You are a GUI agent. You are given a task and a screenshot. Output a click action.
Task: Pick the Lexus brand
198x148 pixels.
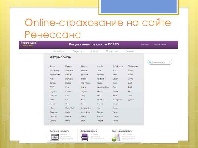pyautogui.click(x=84, y=116)
